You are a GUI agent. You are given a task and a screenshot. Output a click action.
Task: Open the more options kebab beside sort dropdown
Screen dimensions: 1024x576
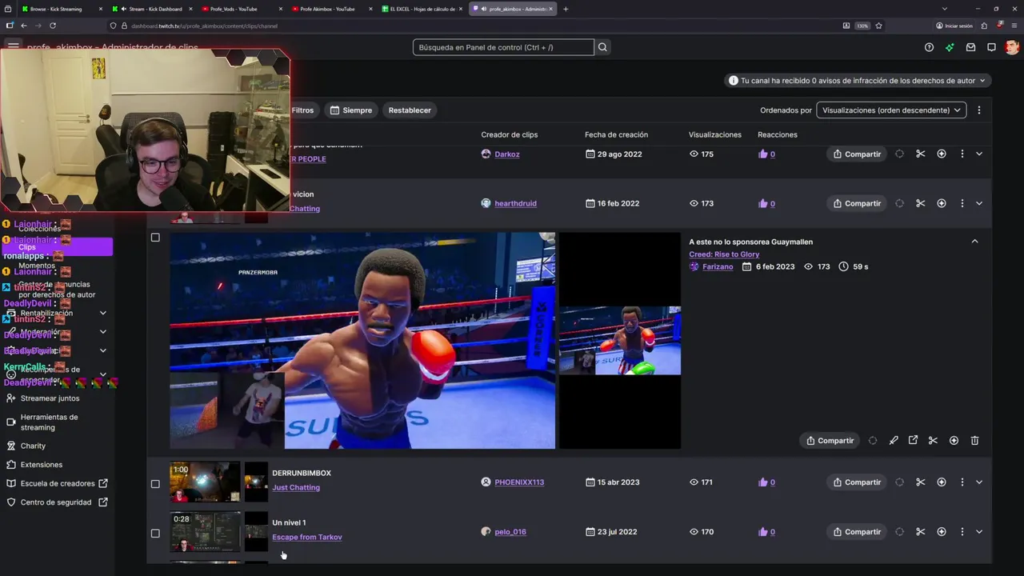coord(978,110)
